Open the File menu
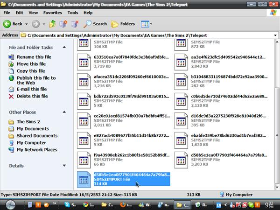Image resolution: width=280 pixels, height=210 pixels. (x=7, y=13)
